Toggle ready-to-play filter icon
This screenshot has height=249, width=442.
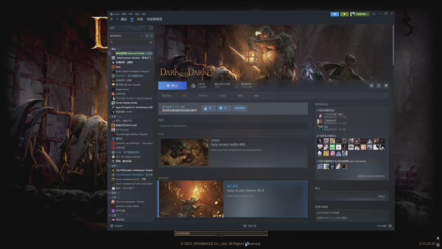click(x=151, y=36)
